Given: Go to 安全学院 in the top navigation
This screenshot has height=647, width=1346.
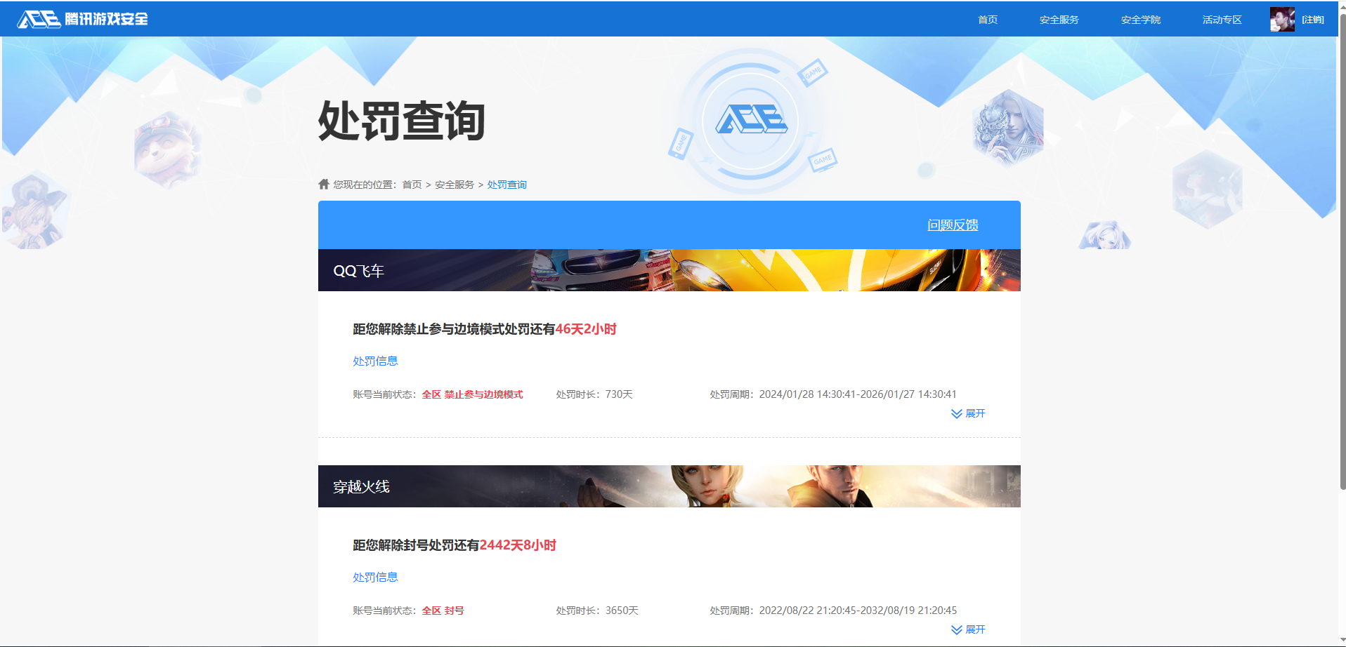Looking at the screenshot, I should (x=1140, y=20).
